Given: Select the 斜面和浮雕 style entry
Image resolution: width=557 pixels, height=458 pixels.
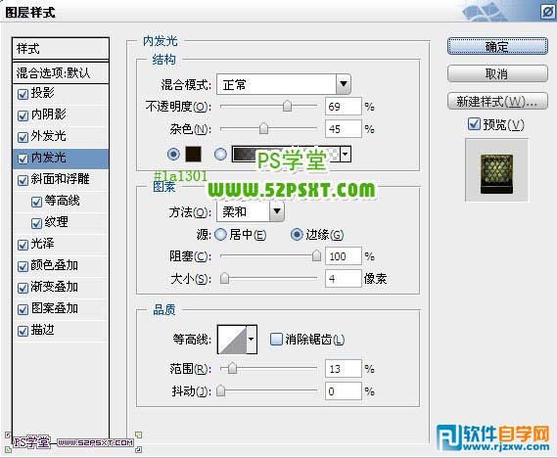Looking at the screenshot, I should [x=61, y=179].
